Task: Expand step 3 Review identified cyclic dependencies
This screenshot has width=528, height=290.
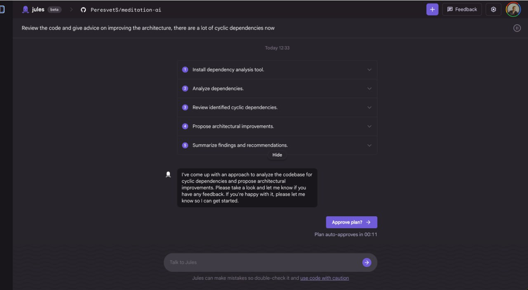Action: click(277, 107)
